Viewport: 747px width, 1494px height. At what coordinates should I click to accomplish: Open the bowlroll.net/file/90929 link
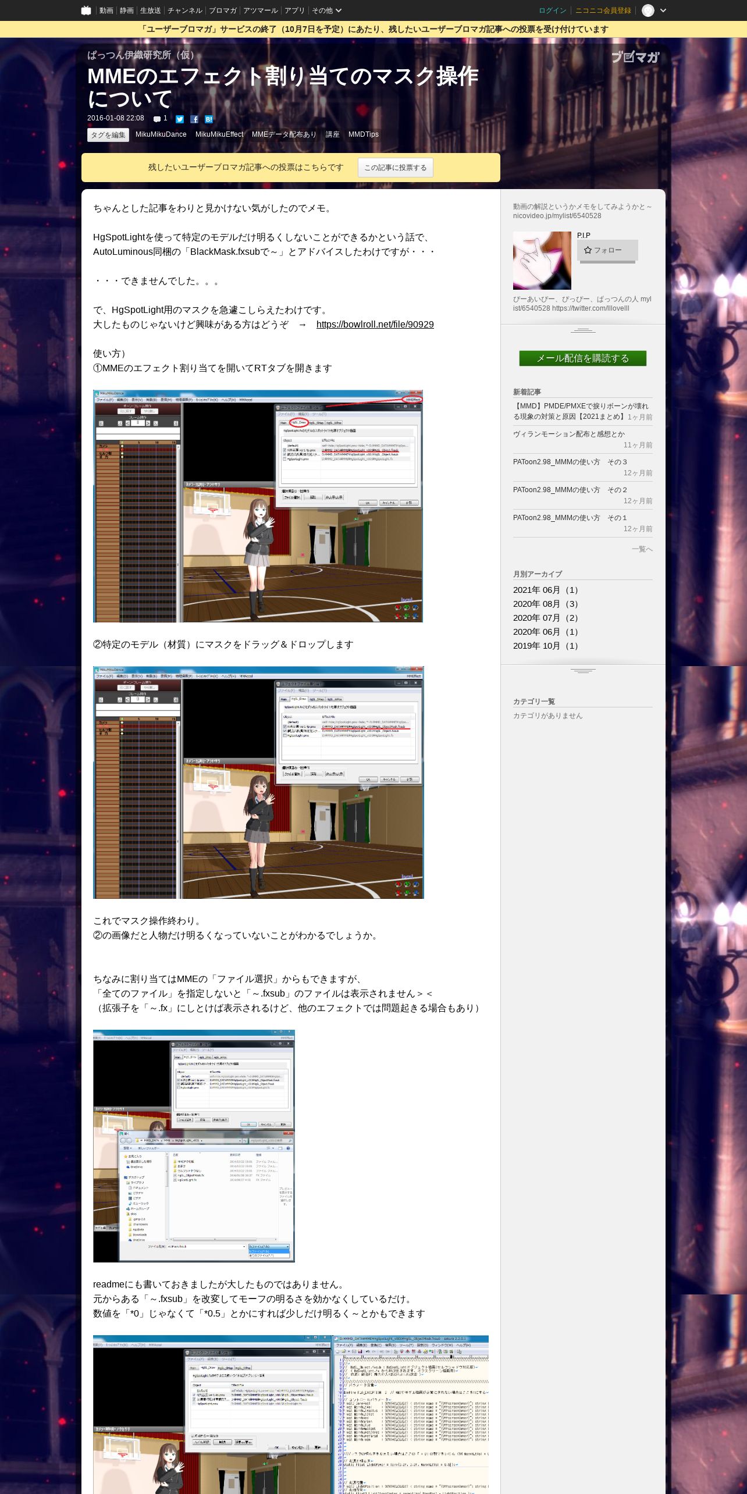pos(375,325)
